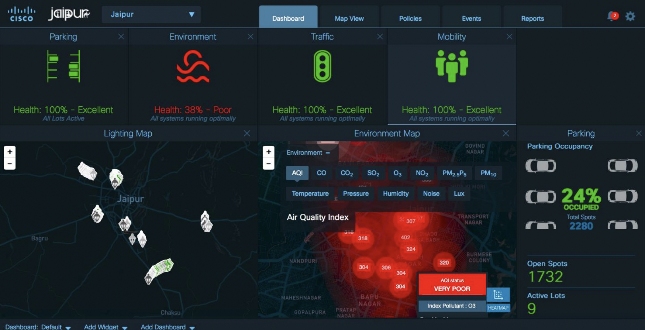Close the Mobility health widget

(510, 37)
